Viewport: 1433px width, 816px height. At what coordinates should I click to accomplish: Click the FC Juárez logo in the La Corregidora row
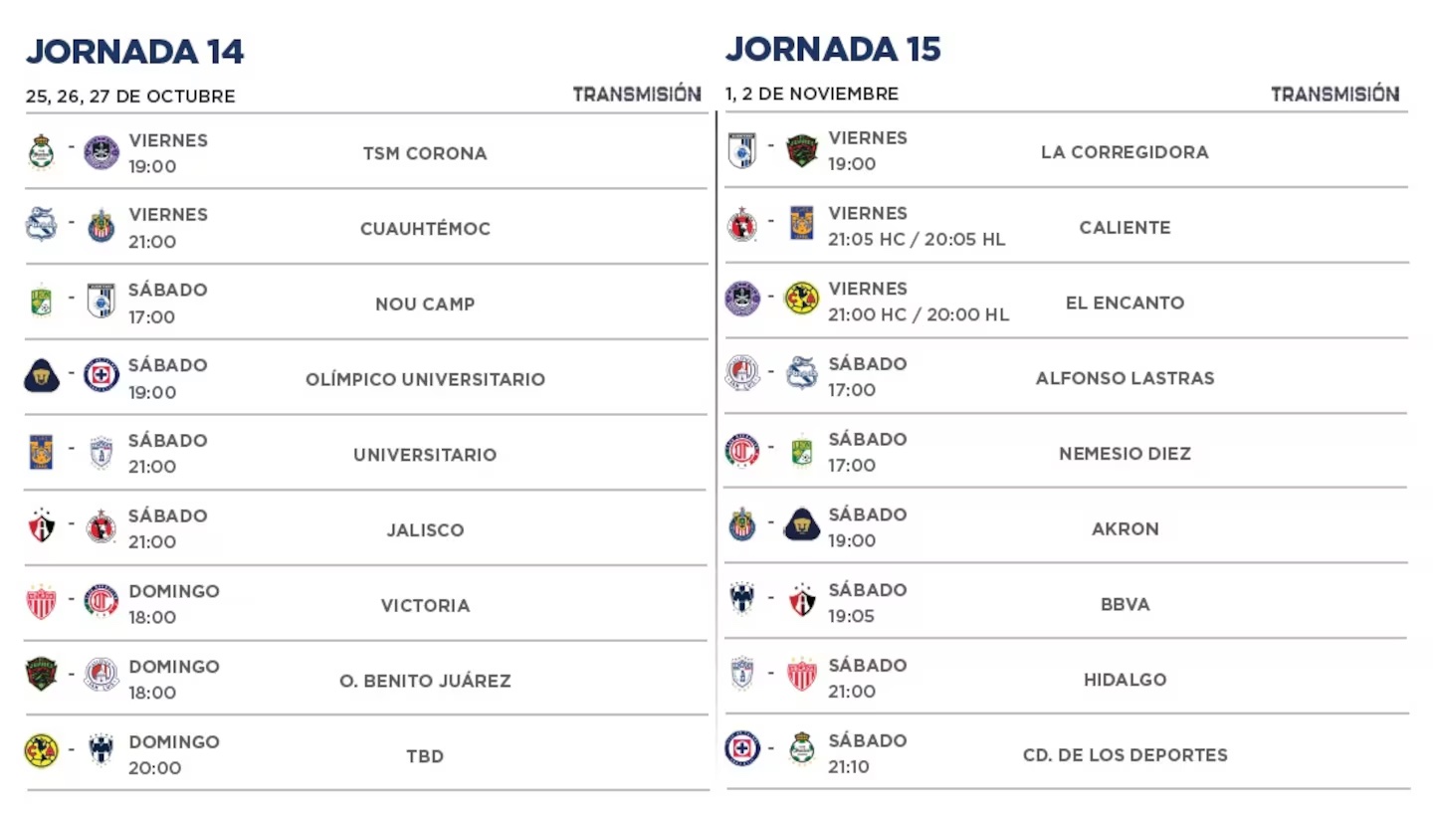[802, 150]
